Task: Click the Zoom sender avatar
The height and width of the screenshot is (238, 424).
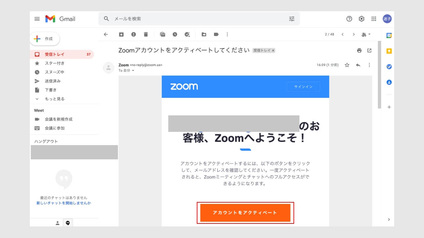Action: (108, 68)
